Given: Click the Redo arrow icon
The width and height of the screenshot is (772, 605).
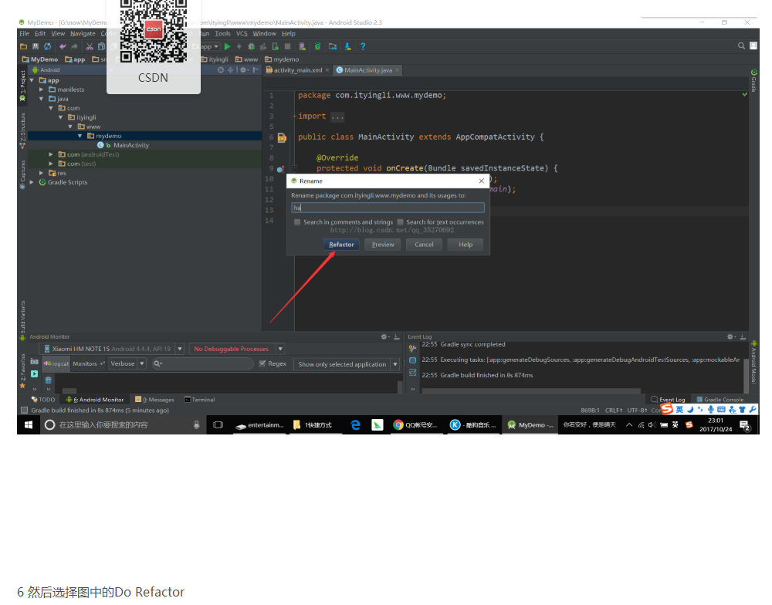Looking at the screenshot, I should tap(74, 46).
